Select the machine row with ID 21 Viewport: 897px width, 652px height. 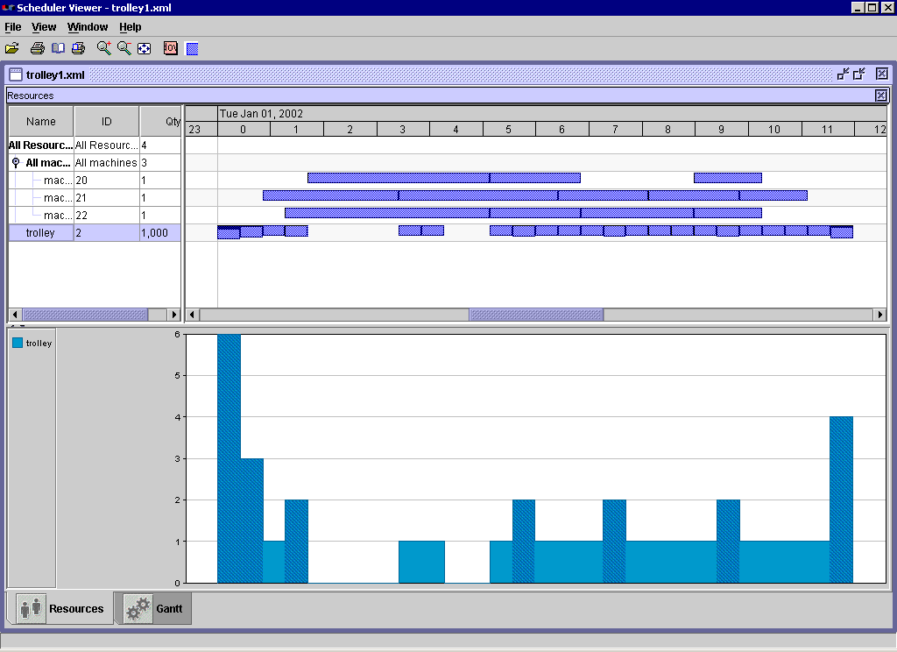(95, 198)
